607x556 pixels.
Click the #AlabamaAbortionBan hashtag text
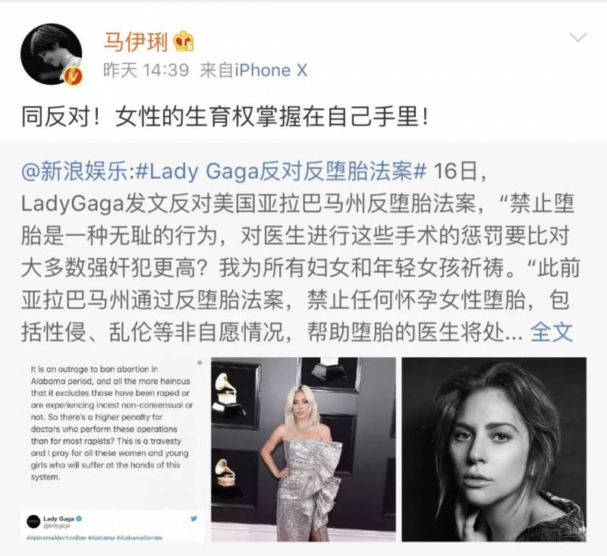[56, 538]
